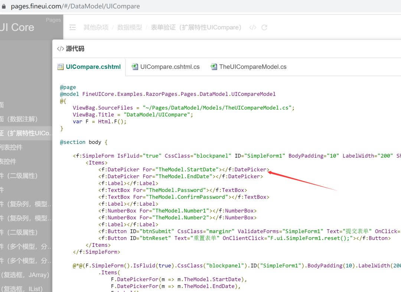Image resolution: width=401 pixels, height=292 pixels.
Task: Click the lock icon in address bar
Action: click(4, 6)
